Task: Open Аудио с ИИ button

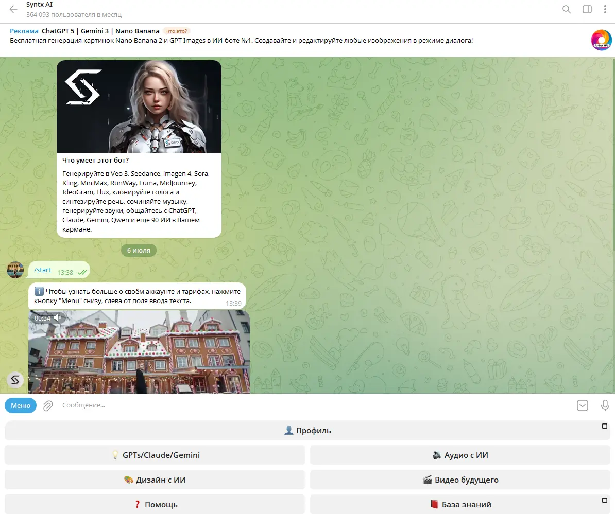Action: pyautogui.click(x=460, y=455)
